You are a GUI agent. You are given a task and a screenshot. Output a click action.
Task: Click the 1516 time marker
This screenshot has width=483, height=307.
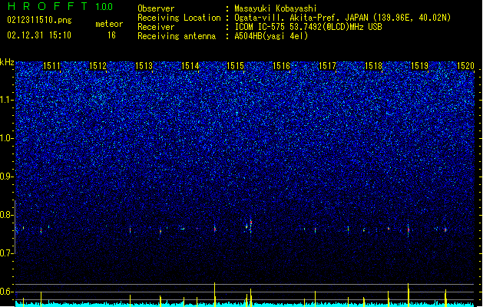[x=282, y=66]
